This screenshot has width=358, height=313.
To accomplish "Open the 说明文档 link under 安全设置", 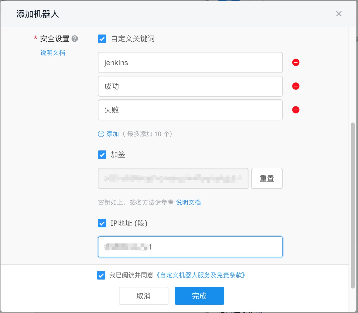I will pyautogui.click(x=53, y=53).
